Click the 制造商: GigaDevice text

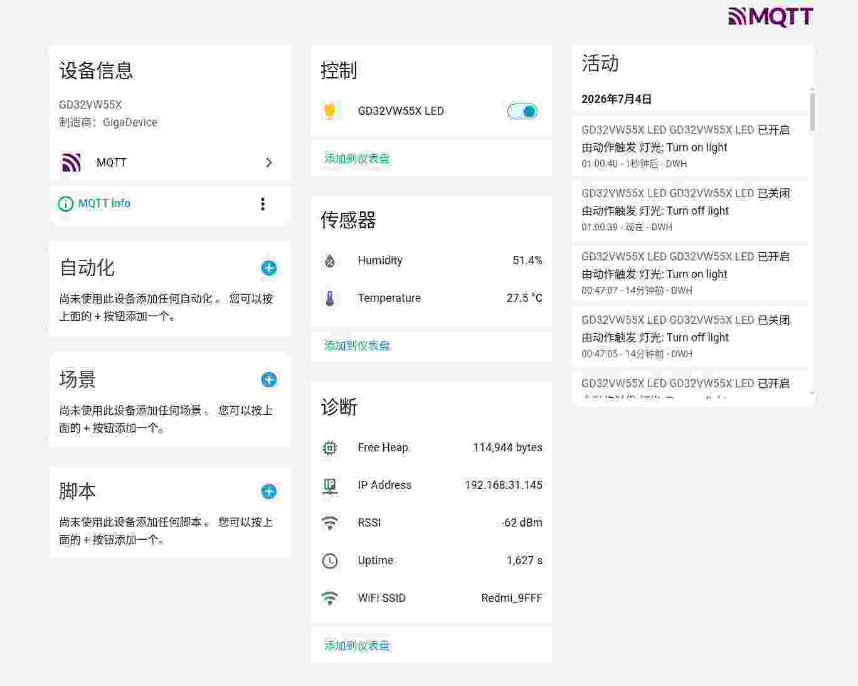coord(108,122)
